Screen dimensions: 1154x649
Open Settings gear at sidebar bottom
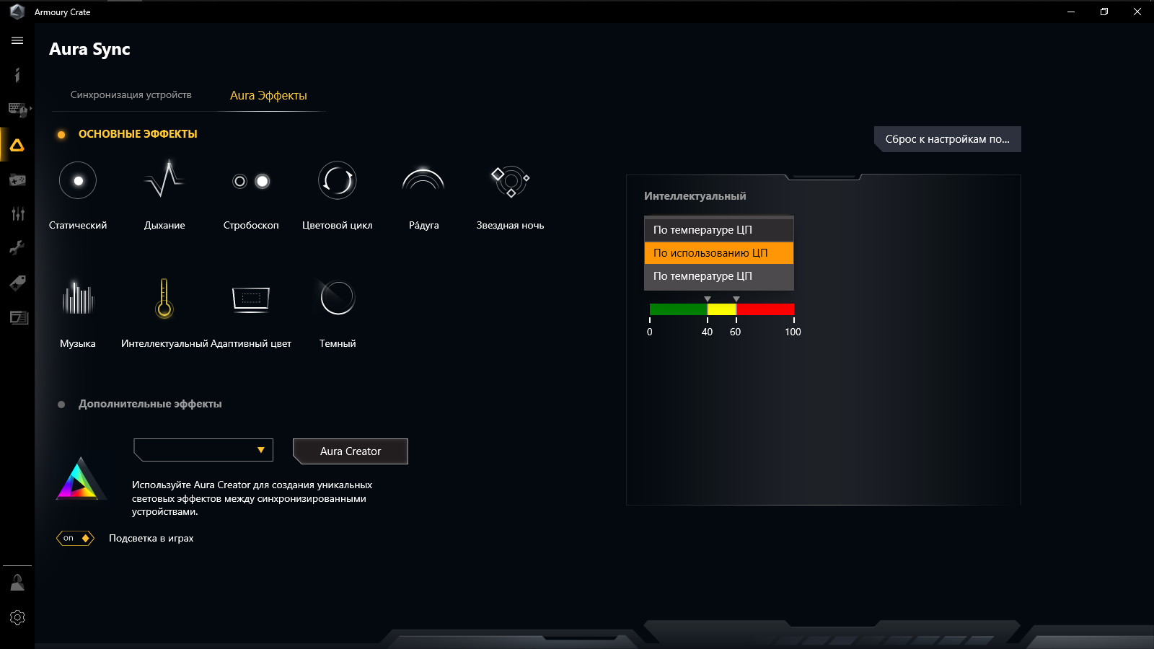(17, 617)
